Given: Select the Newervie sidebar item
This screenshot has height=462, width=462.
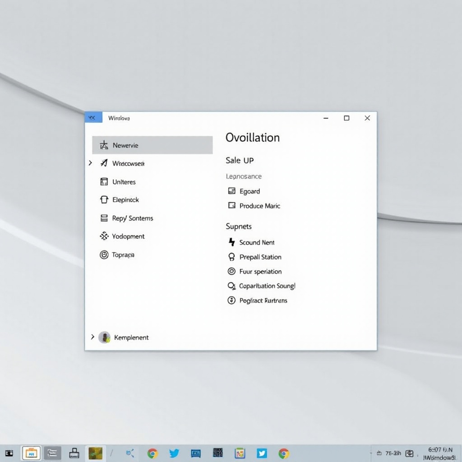Looking at the screenshot, I should pos(152,145).
